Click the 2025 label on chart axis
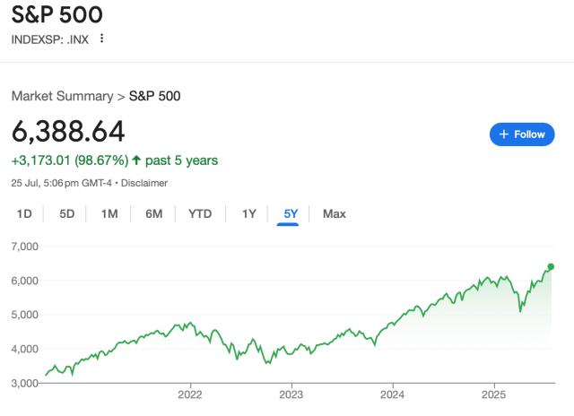574x416 pixels. tap(493, 394)
